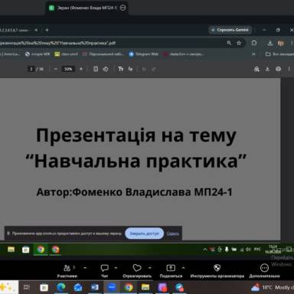Open the weather widget Mostly cloudy
Screen dimensions: 294x294
click(272, 288)
